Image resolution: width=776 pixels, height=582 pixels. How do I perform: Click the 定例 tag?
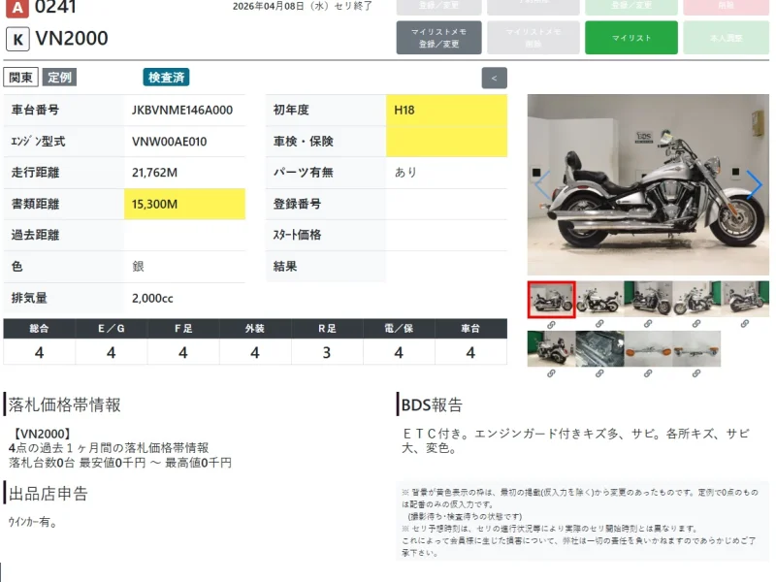59,78
